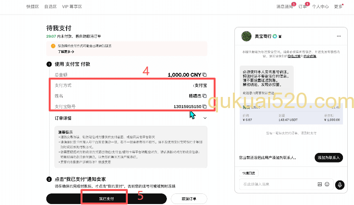Open the seller avatar in chat

[x=246, y=36]
